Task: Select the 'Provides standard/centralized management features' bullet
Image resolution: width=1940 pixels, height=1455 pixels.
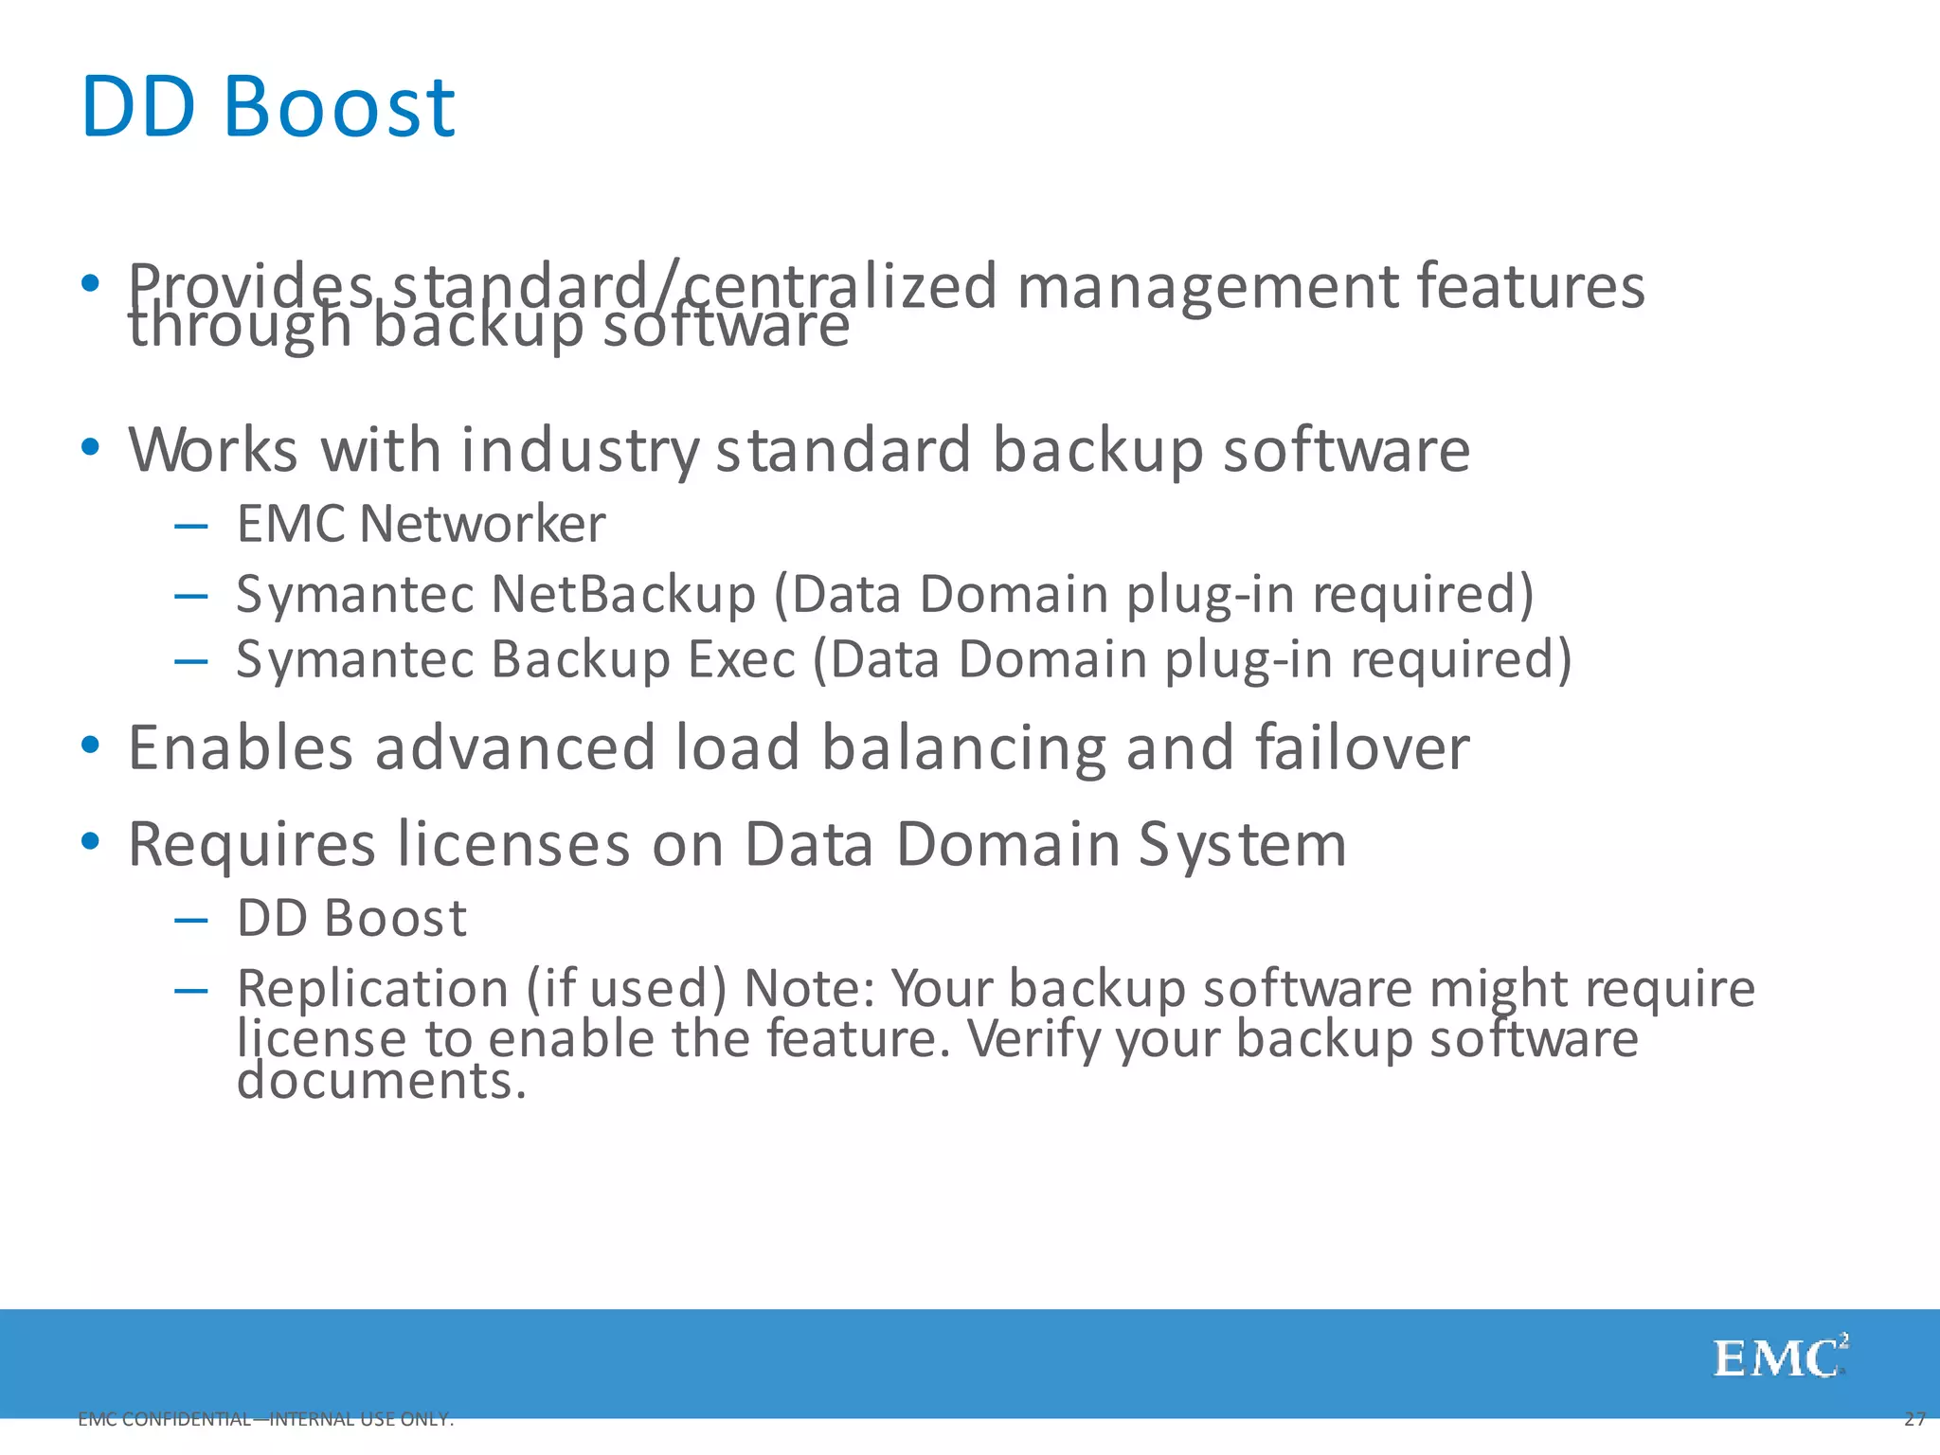Action: click(x=887, y=286)
